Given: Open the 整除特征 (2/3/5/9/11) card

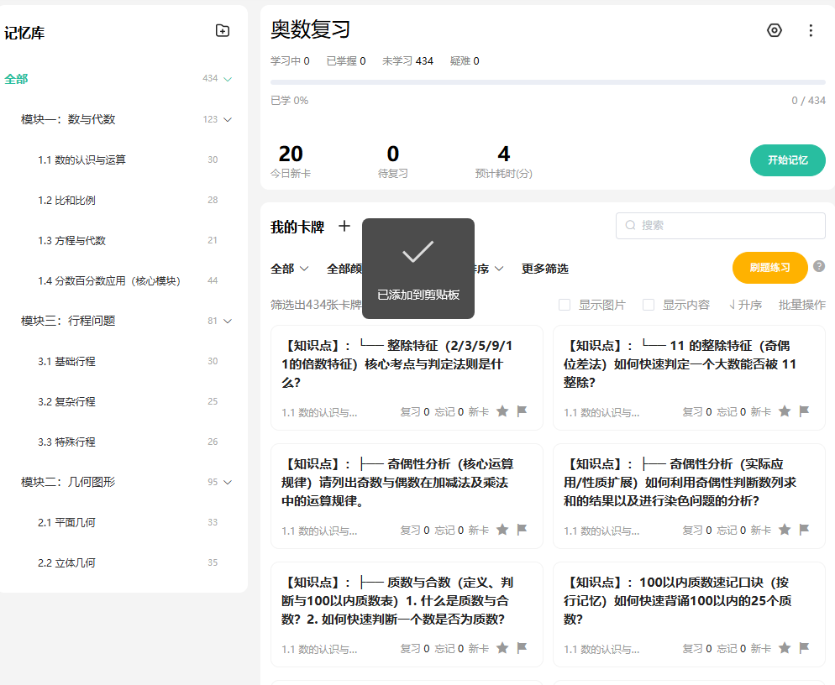Looking at the screenshot, I should click(407, 378).
